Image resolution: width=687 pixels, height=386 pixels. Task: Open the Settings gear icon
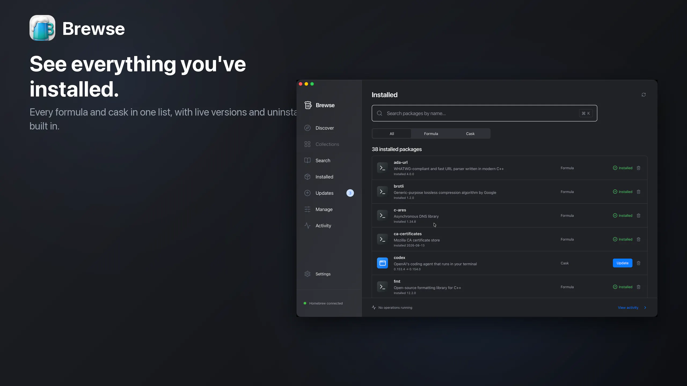click(308, 274)
